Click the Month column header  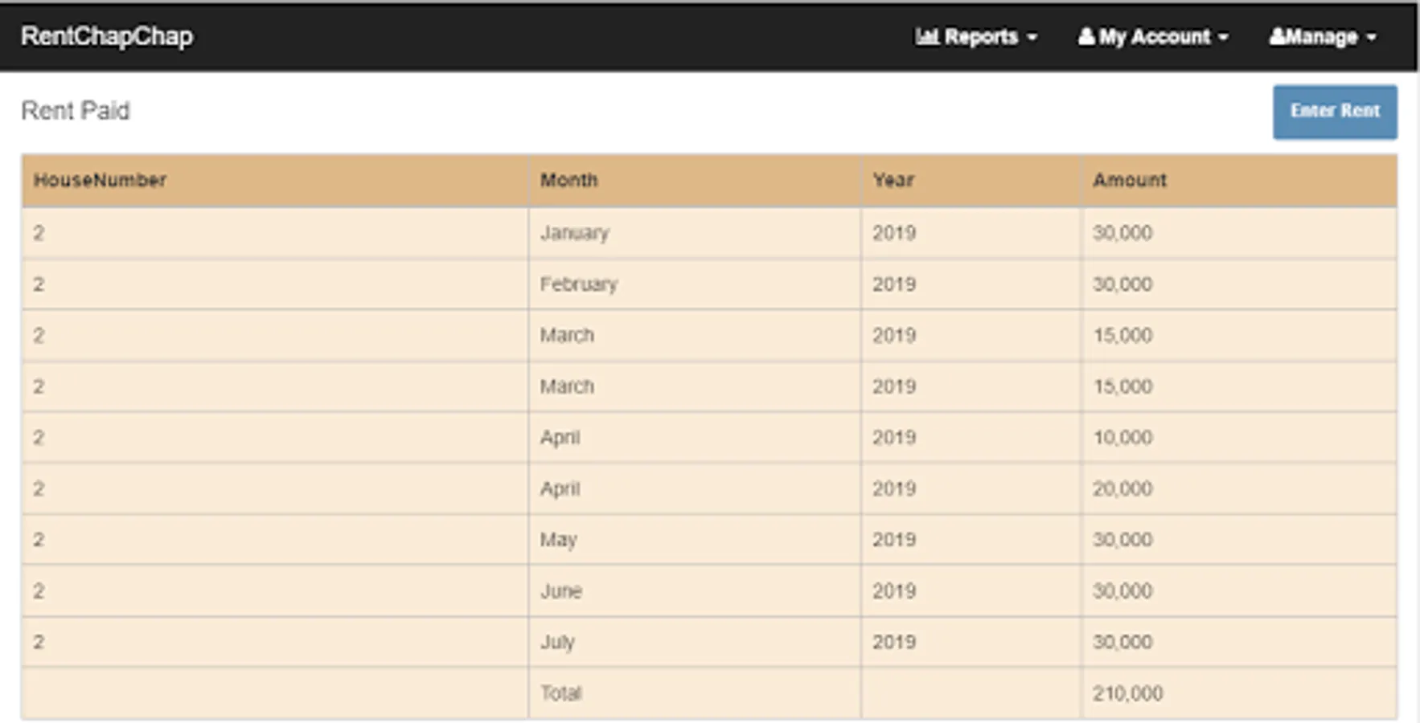(x=568, y=180)
